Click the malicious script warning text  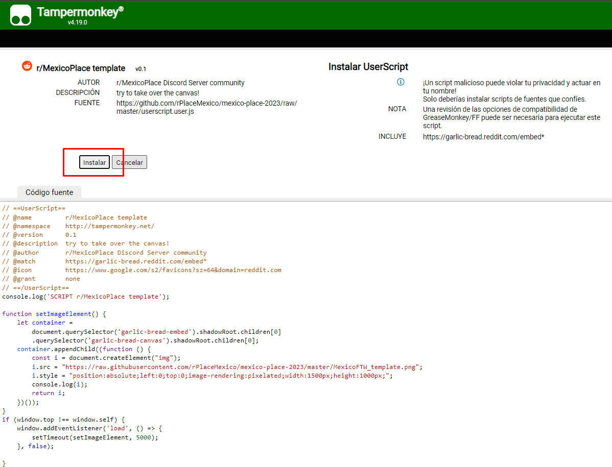(x=512, y=91)
